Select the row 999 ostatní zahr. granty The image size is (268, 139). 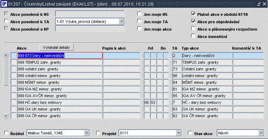[60, 69]
